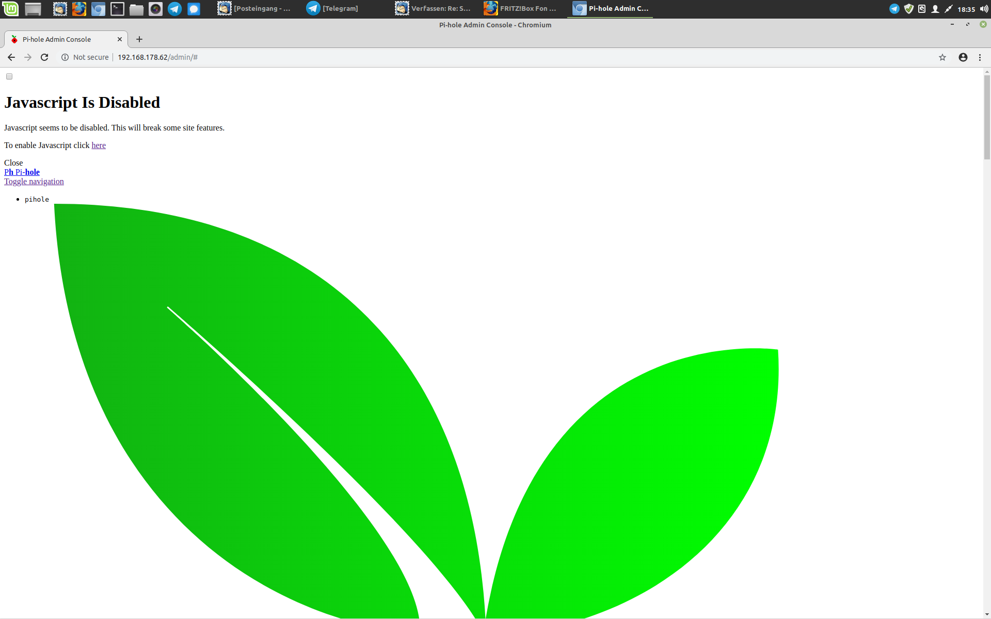
Task: View site information for Not secure warning
Action: coord(85,57)
